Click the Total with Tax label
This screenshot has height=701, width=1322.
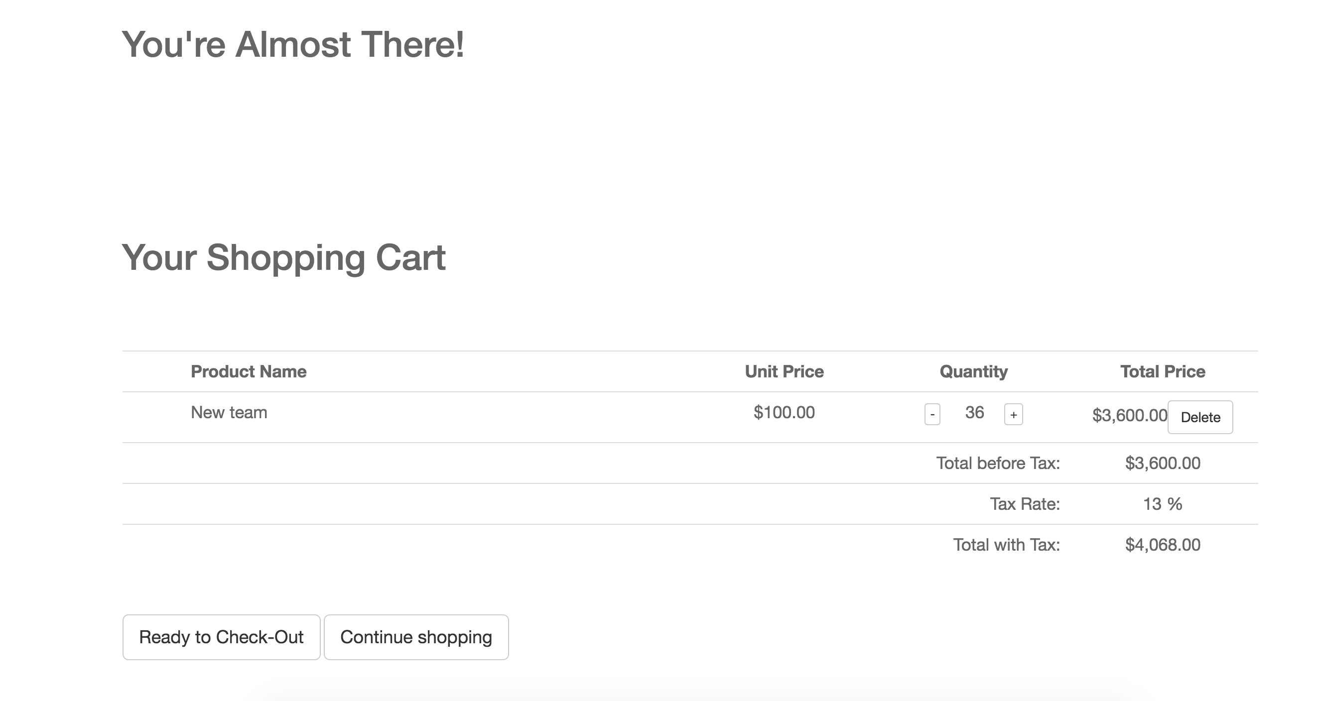[x=1006, y=545]
